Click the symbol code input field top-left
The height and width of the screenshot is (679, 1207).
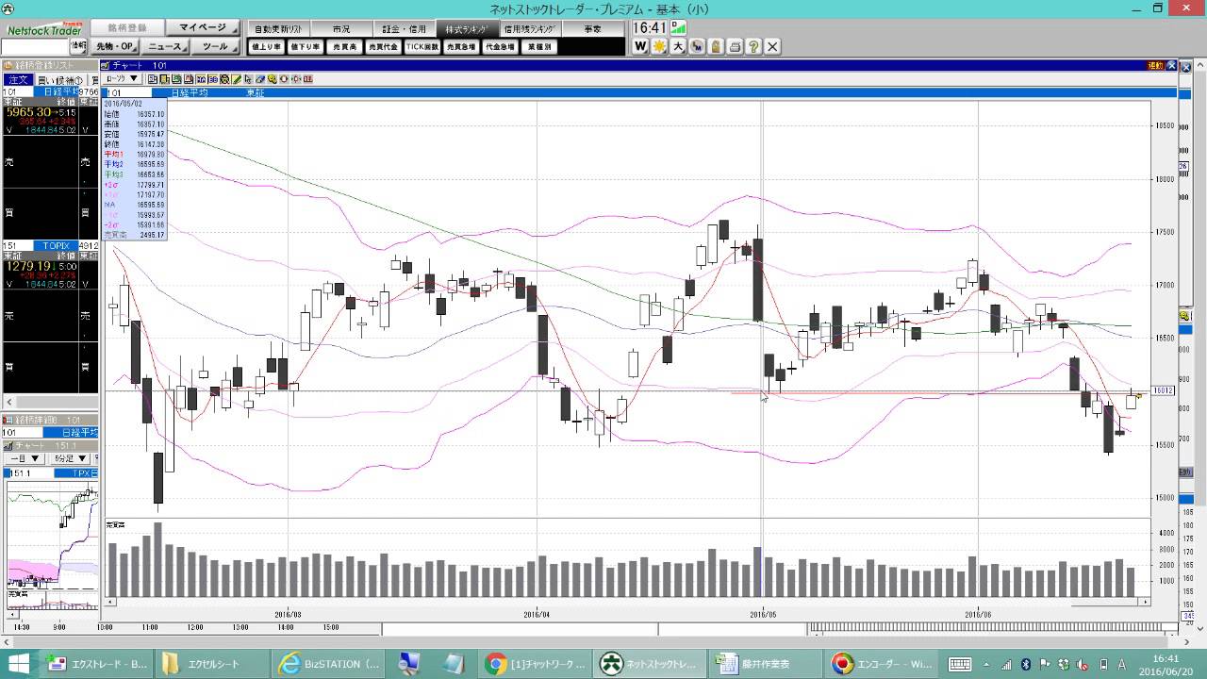coord(35,46)
